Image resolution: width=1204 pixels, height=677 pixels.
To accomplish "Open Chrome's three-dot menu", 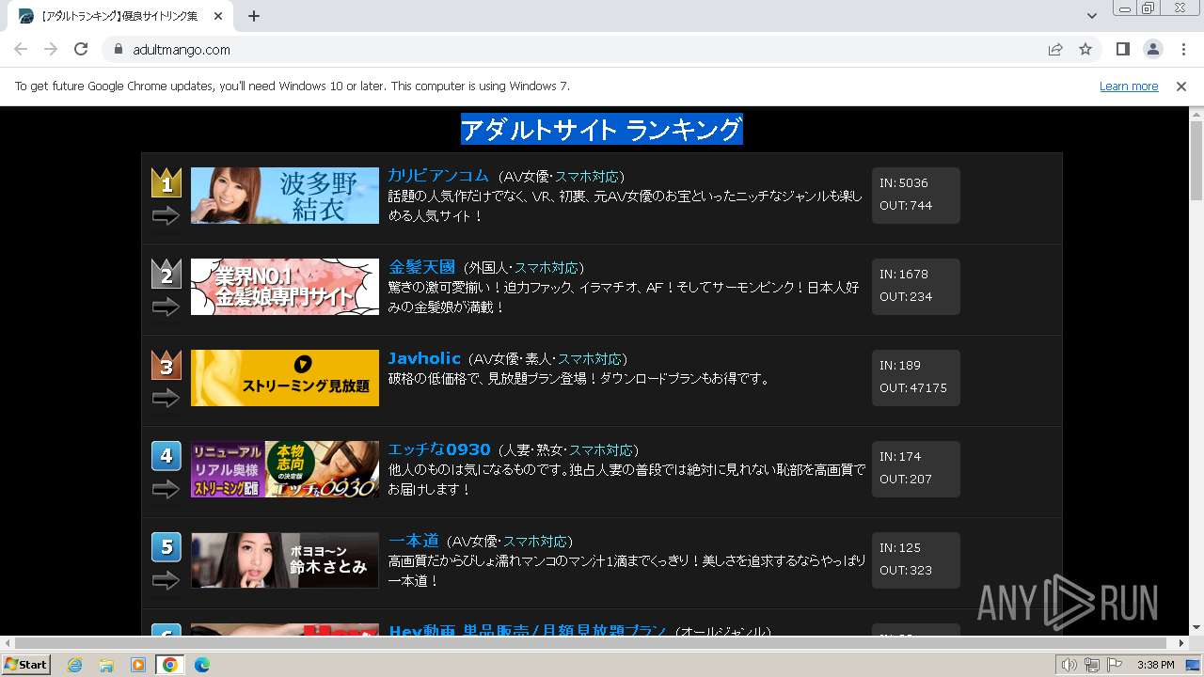I will [1182, 50].
